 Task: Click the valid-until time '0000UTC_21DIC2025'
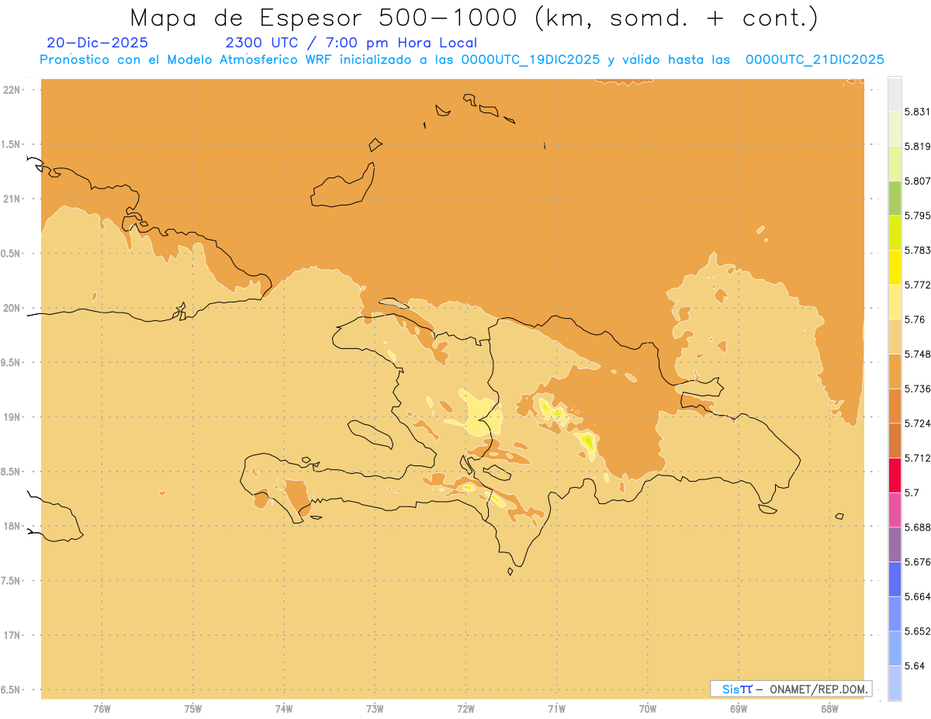[814, 60]
